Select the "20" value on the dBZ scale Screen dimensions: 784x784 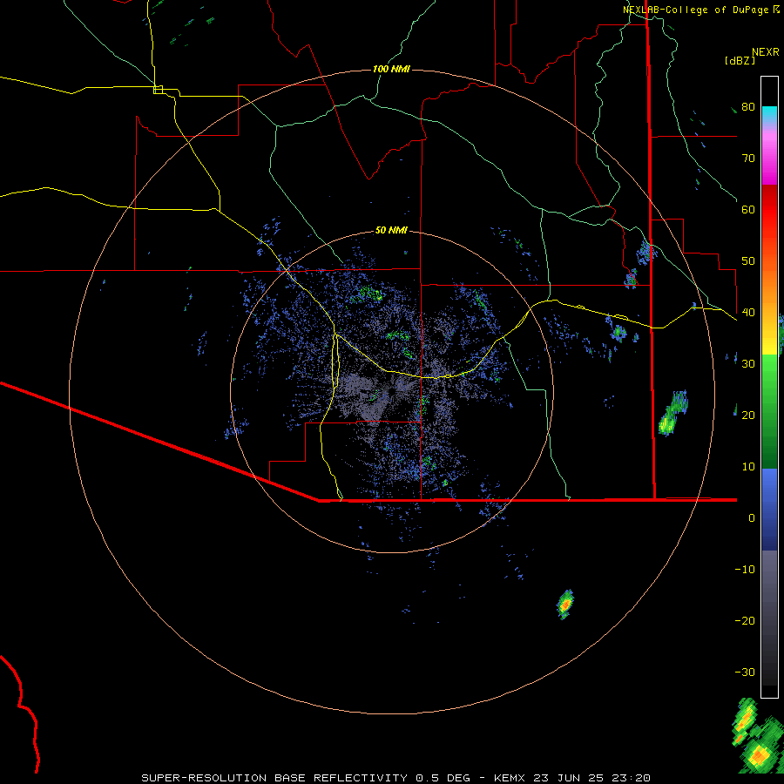pos(748,416)
